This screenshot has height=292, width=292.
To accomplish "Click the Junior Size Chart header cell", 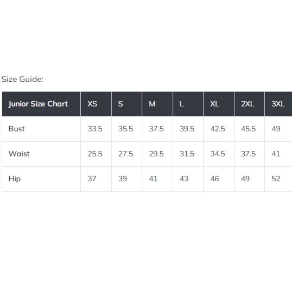I will [41, 104].
